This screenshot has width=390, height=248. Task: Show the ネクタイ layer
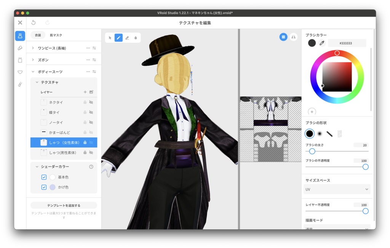pos(91,102)
